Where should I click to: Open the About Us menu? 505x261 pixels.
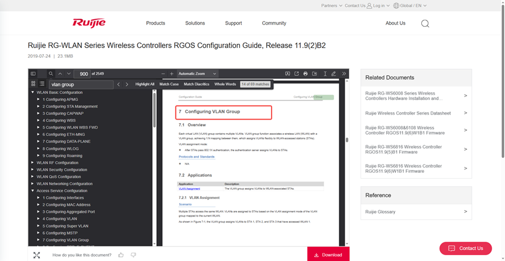[396, 23]
